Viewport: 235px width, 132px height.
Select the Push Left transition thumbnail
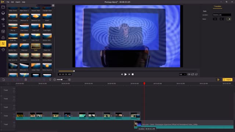click(x=36, y=26)
